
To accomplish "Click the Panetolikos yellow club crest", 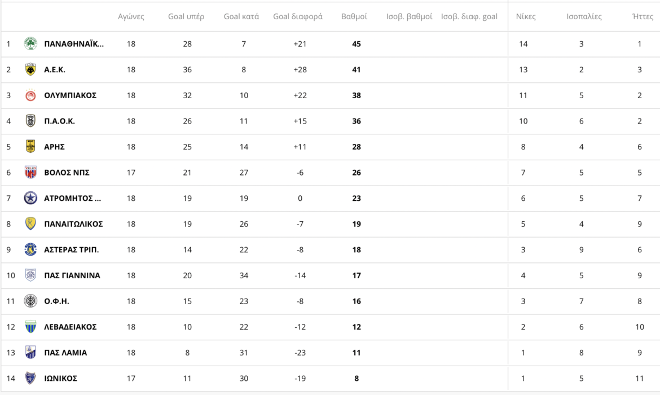I will [x=30, y=224].
